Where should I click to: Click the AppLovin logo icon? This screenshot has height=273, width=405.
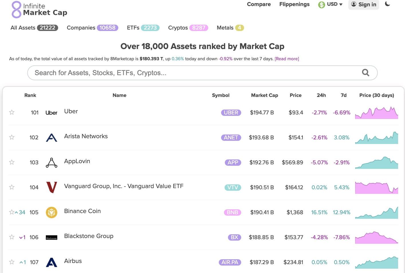[52, 163]
